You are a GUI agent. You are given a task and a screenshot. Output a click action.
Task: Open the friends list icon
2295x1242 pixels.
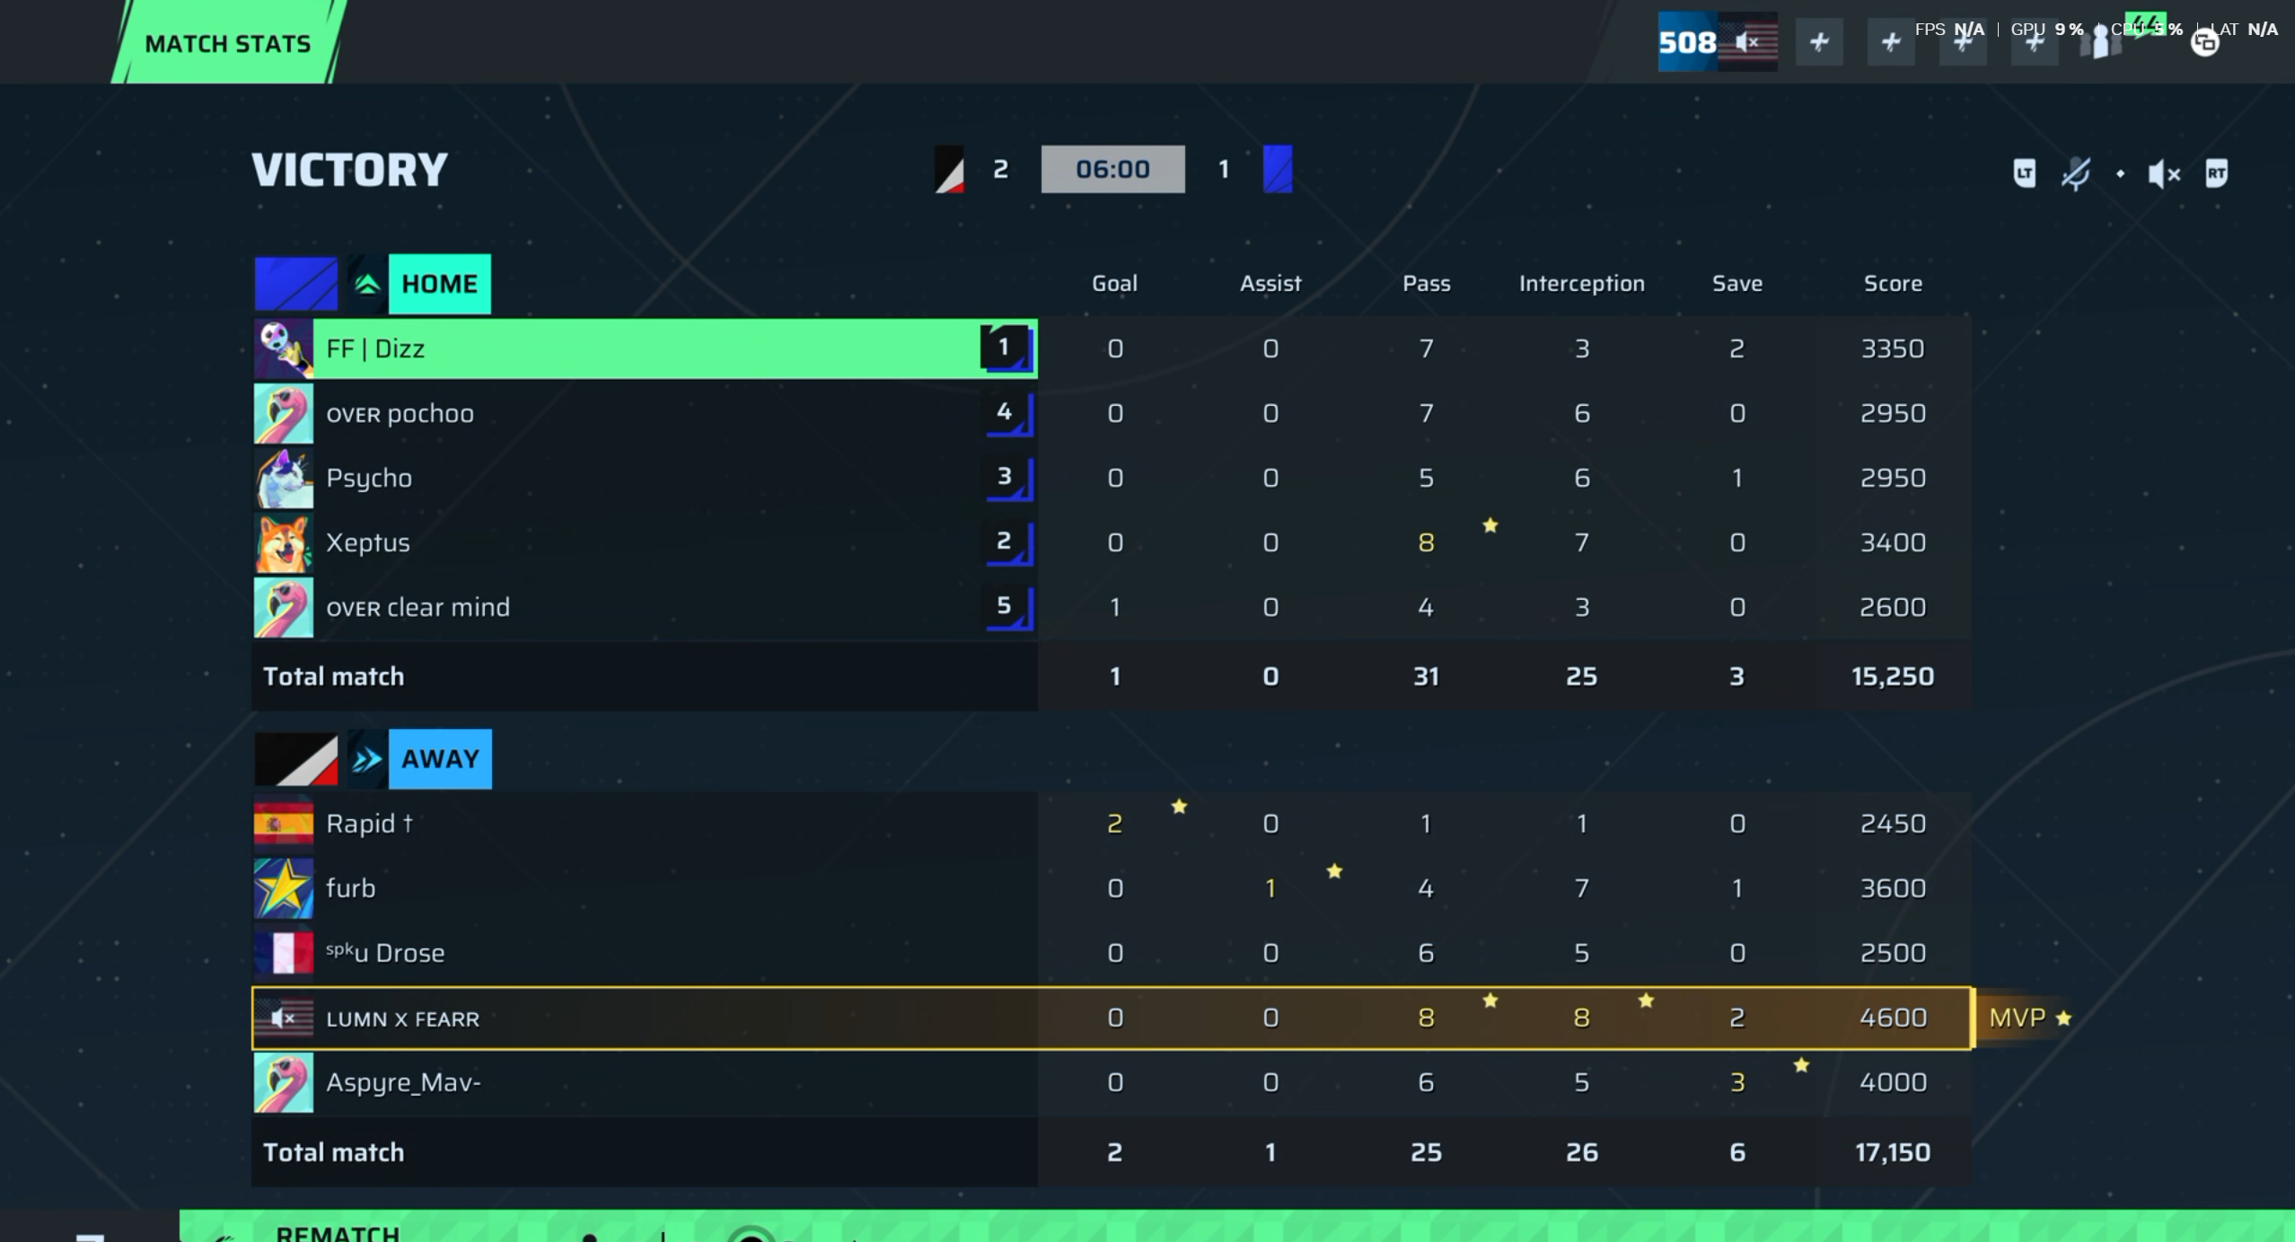[x=2100, y=41]
